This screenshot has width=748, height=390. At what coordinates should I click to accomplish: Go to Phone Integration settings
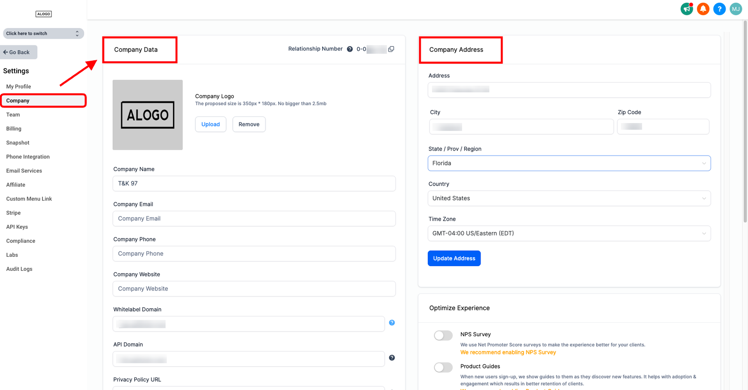point(28,157)
